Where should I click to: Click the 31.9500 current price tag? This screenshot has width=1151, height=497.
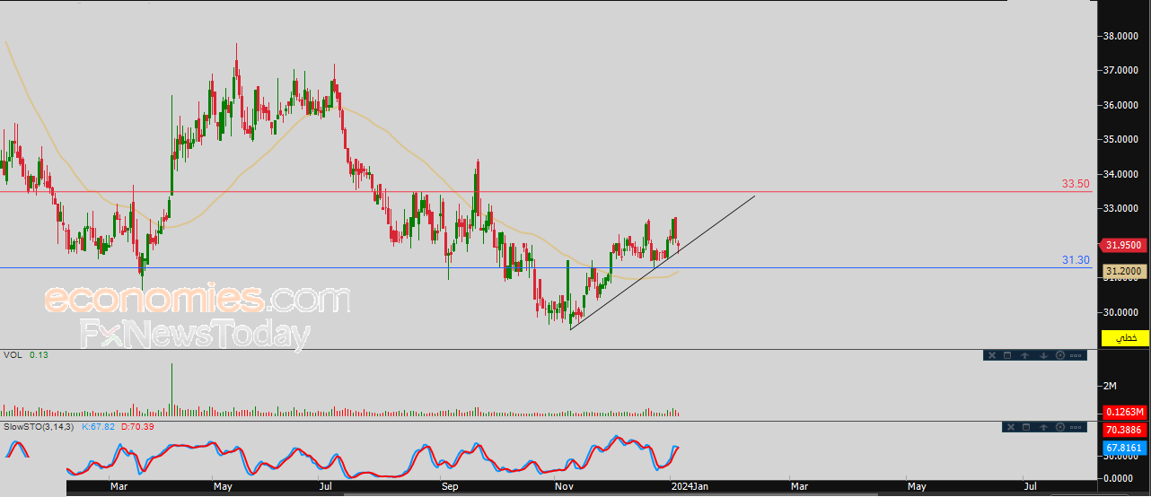[x=1125, y=244]
